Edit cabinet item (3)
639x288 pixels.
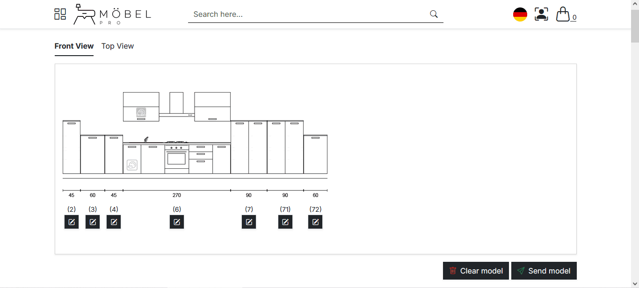tap(93, 222)
